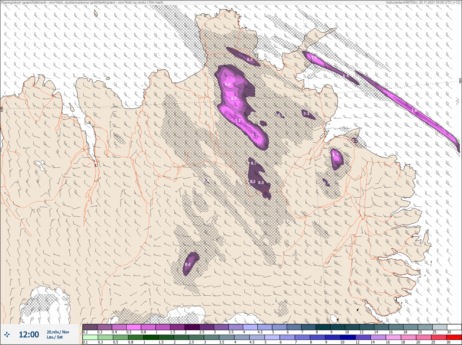Click the 1.2 precipitation label on the map
This screenshot has height=345, width=462.
click(x=238, y=120)
